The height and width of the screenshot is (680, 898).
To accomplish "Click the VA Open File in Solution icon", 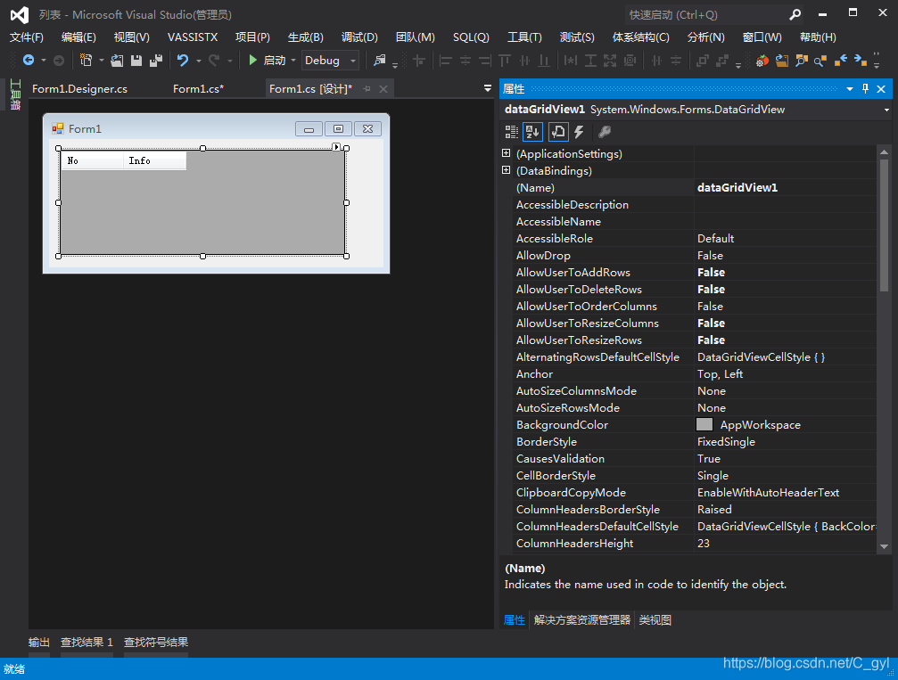I will 782,61.
